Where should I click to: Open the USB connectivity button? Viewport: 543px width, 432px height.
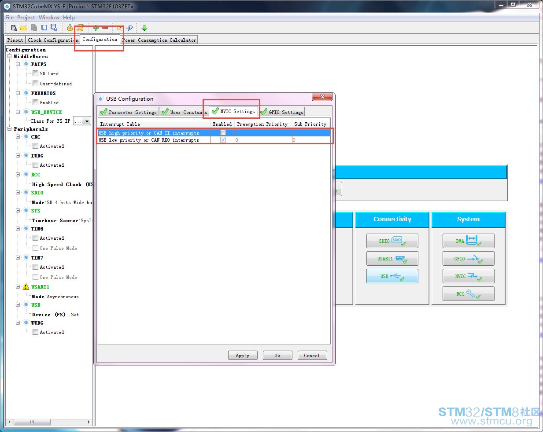point(392,276)
